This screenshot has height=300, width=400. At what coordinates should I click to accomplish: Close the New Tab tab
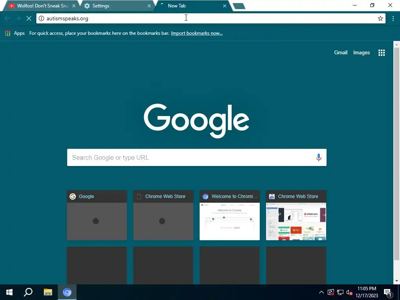click(225, 5)
